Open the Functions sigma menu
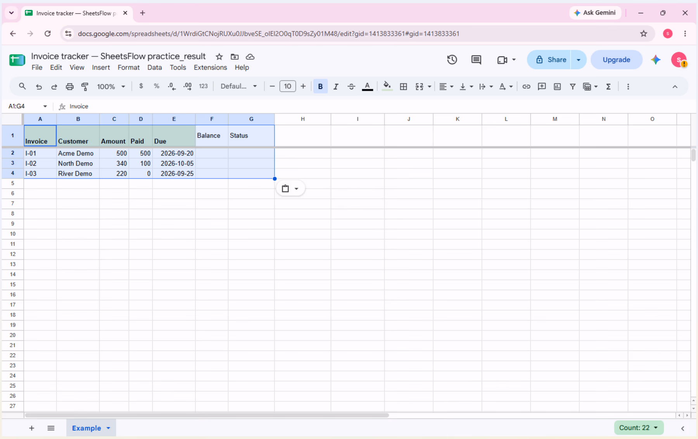Image resolution: width=698 pixels, height=439 pixels. coord(608,86)
